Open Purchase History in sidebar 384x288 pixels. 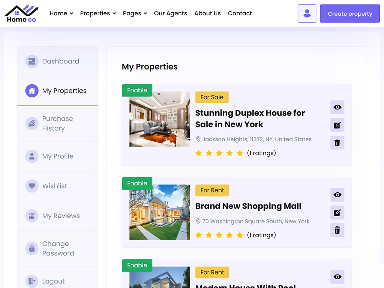pos(57,123)
